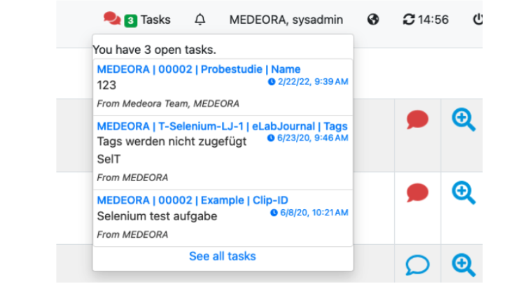Open the first row's red comment bubble
Screen dimensions: 525x298
[417, 120]
